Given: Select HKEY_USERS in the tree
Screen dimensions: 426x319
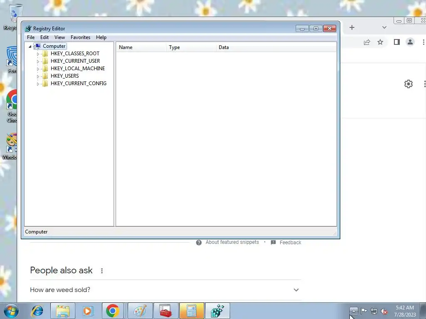Looking at the screenshot, I should [64, 76].
